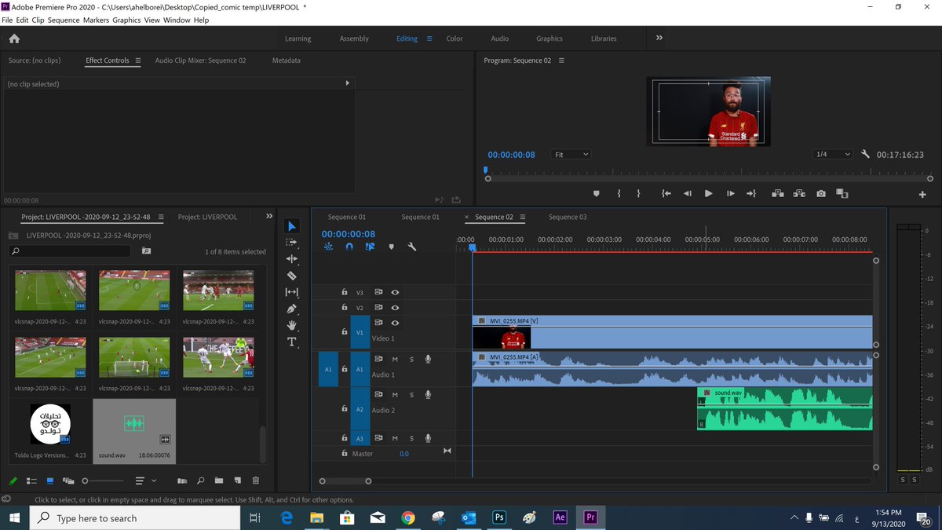Open Program monitor wrench settings
This screenshot has height=530, width=942.
(865, 155)
